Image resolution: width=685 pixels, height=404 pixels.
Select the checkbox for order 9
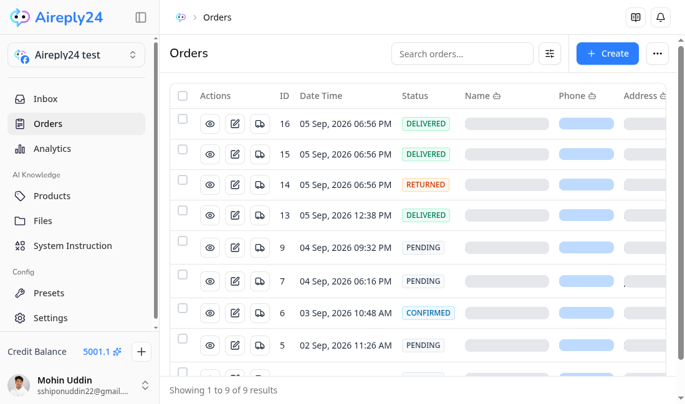[183, 242]
